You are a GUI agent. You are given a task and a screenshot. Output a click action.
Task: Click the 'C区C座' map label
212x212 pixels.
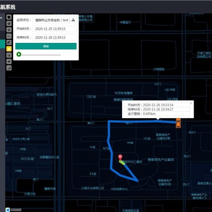pyautogui.click(x=91, y=97)
